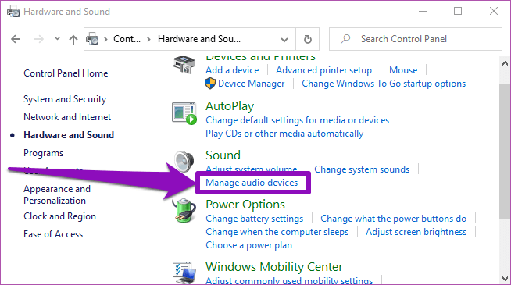
Task: Change when the computer sleeps
Action: [x=277, y=232]
